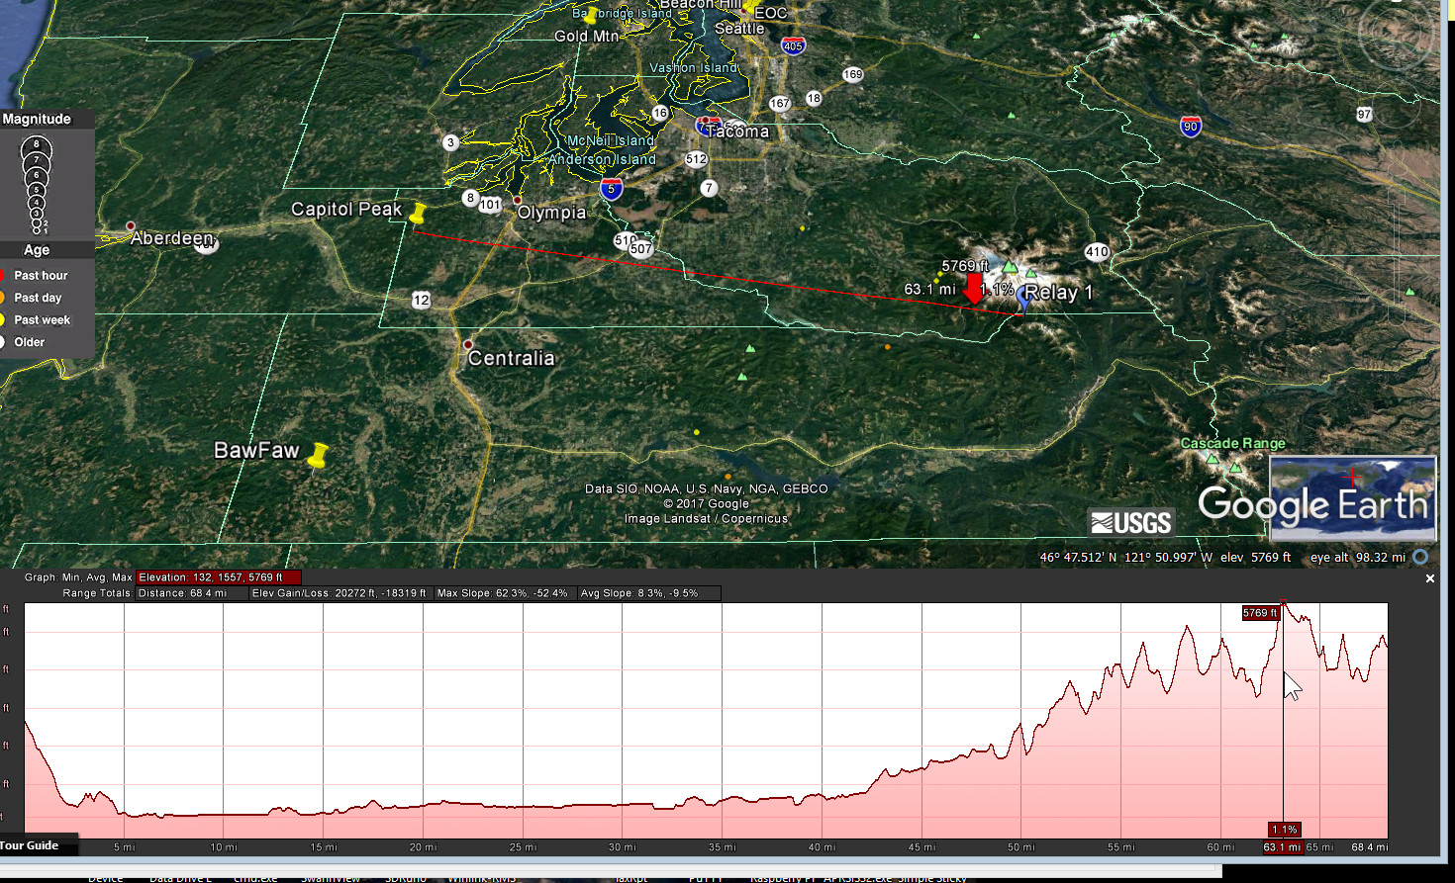
Task: Click the USGS logo overlay
Action: pos(1130,522)
